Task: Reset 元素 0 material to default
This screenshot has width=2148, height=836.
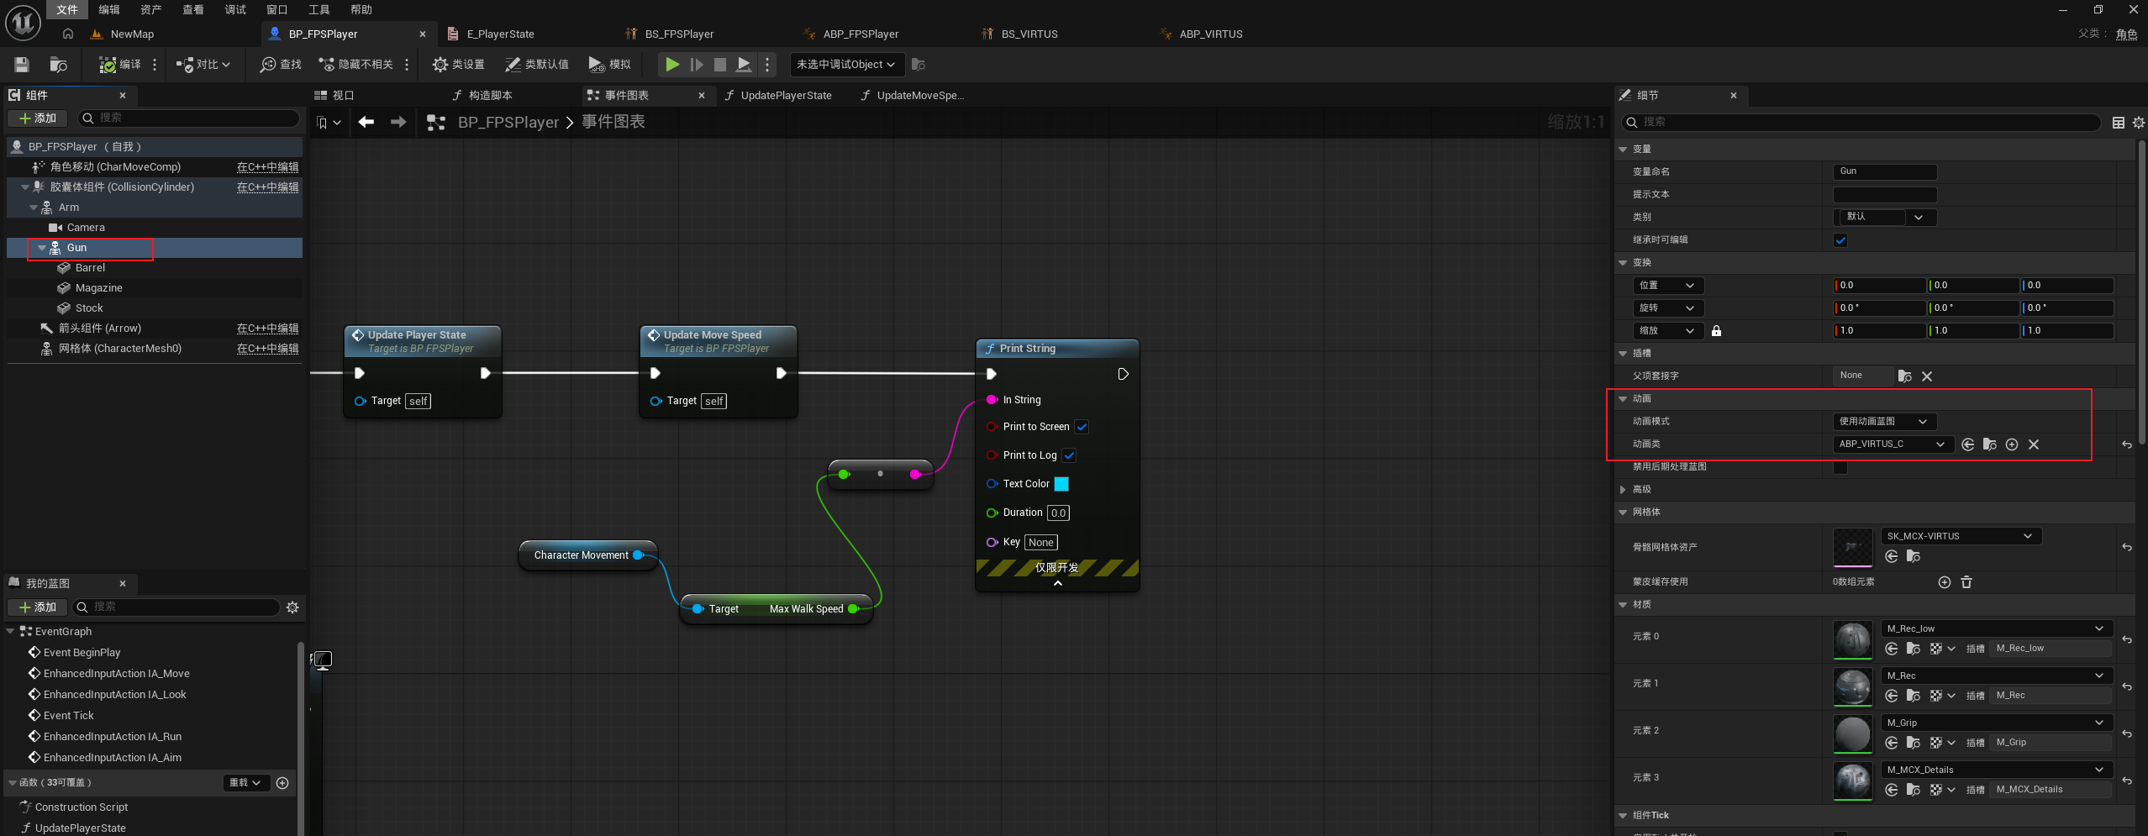Action: (x=2126, y=640)
